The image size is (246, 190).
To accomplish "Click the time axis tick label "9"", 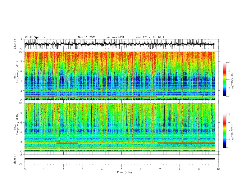I will point(199,169).
